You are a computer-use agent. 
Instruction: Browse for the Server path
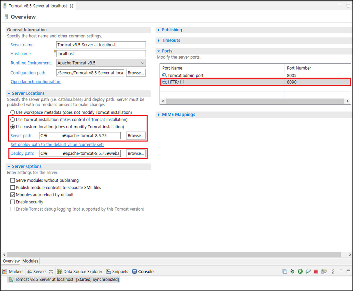[x=136, y=136]
